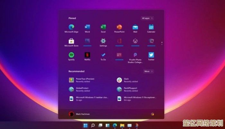This screenshot has width=225, height=129.
Task: Launch Spotify from pinned apps
Action: 71,56
